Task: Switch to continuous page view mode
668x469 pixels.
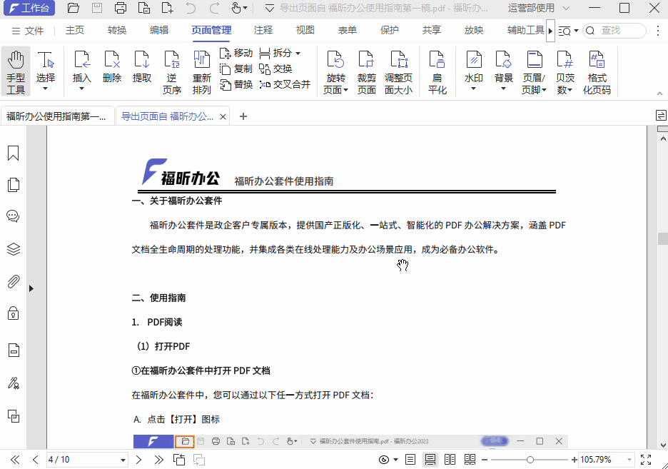Action: point(430,459)
